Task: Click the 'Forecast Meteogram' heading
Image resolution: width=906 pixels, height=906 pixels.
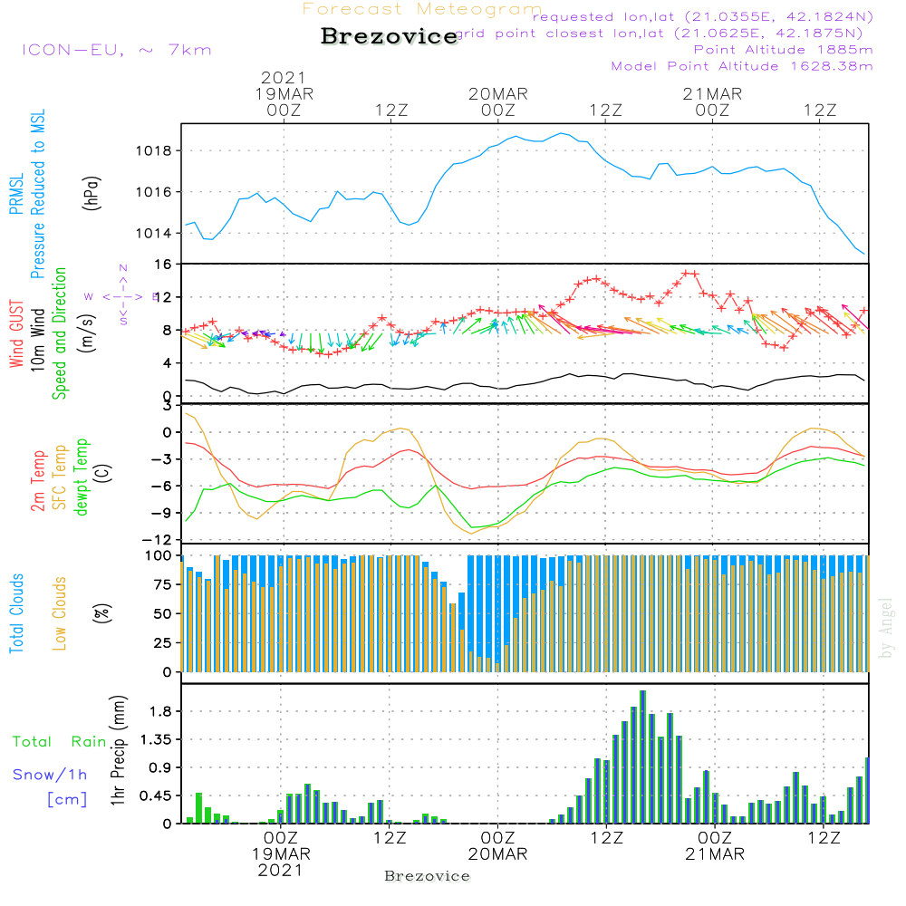Action: click(x=422, y=9)
